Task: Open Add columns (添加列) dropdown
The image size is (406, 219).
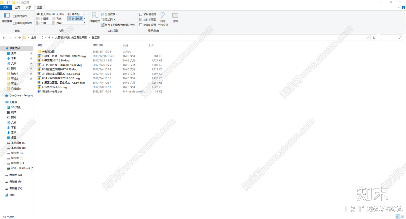Action: (108, 20)
